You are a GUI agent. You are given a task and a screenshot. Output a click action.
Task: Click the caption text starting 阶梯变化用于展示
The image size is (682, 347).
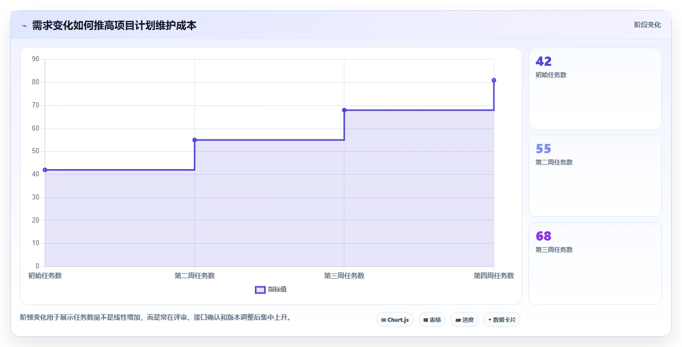(156, 317)
